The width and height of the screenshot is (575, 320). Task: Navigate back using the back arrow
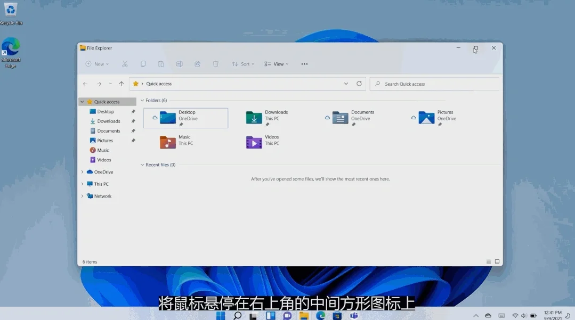coord(85,84)
